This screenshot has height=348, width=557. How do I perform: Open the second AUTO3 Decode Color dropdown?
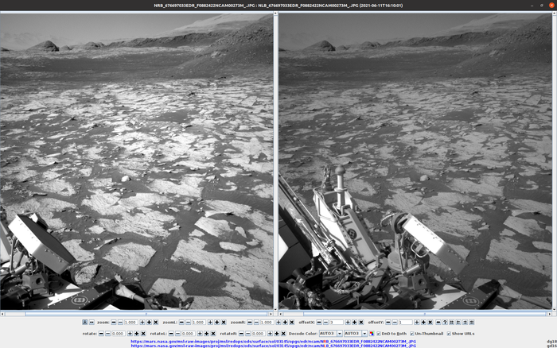pos(356,334)
